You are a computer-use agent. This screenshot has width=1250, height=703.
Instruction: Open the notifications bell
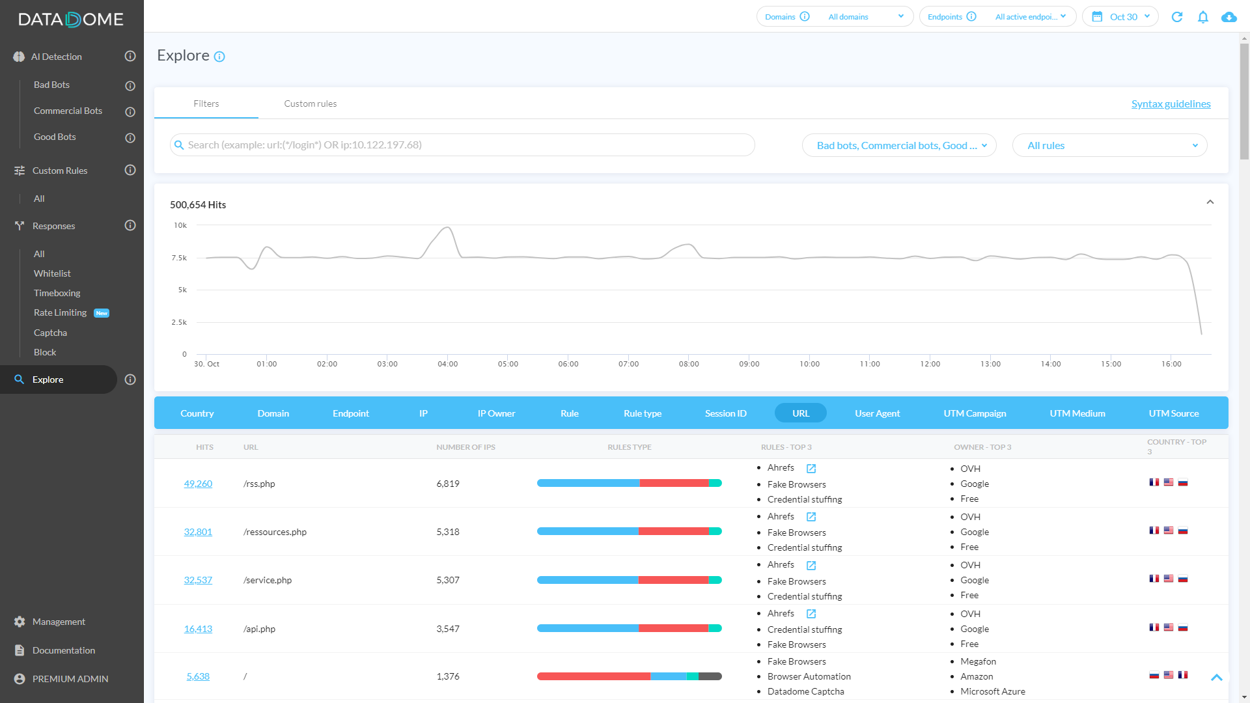1202,17
